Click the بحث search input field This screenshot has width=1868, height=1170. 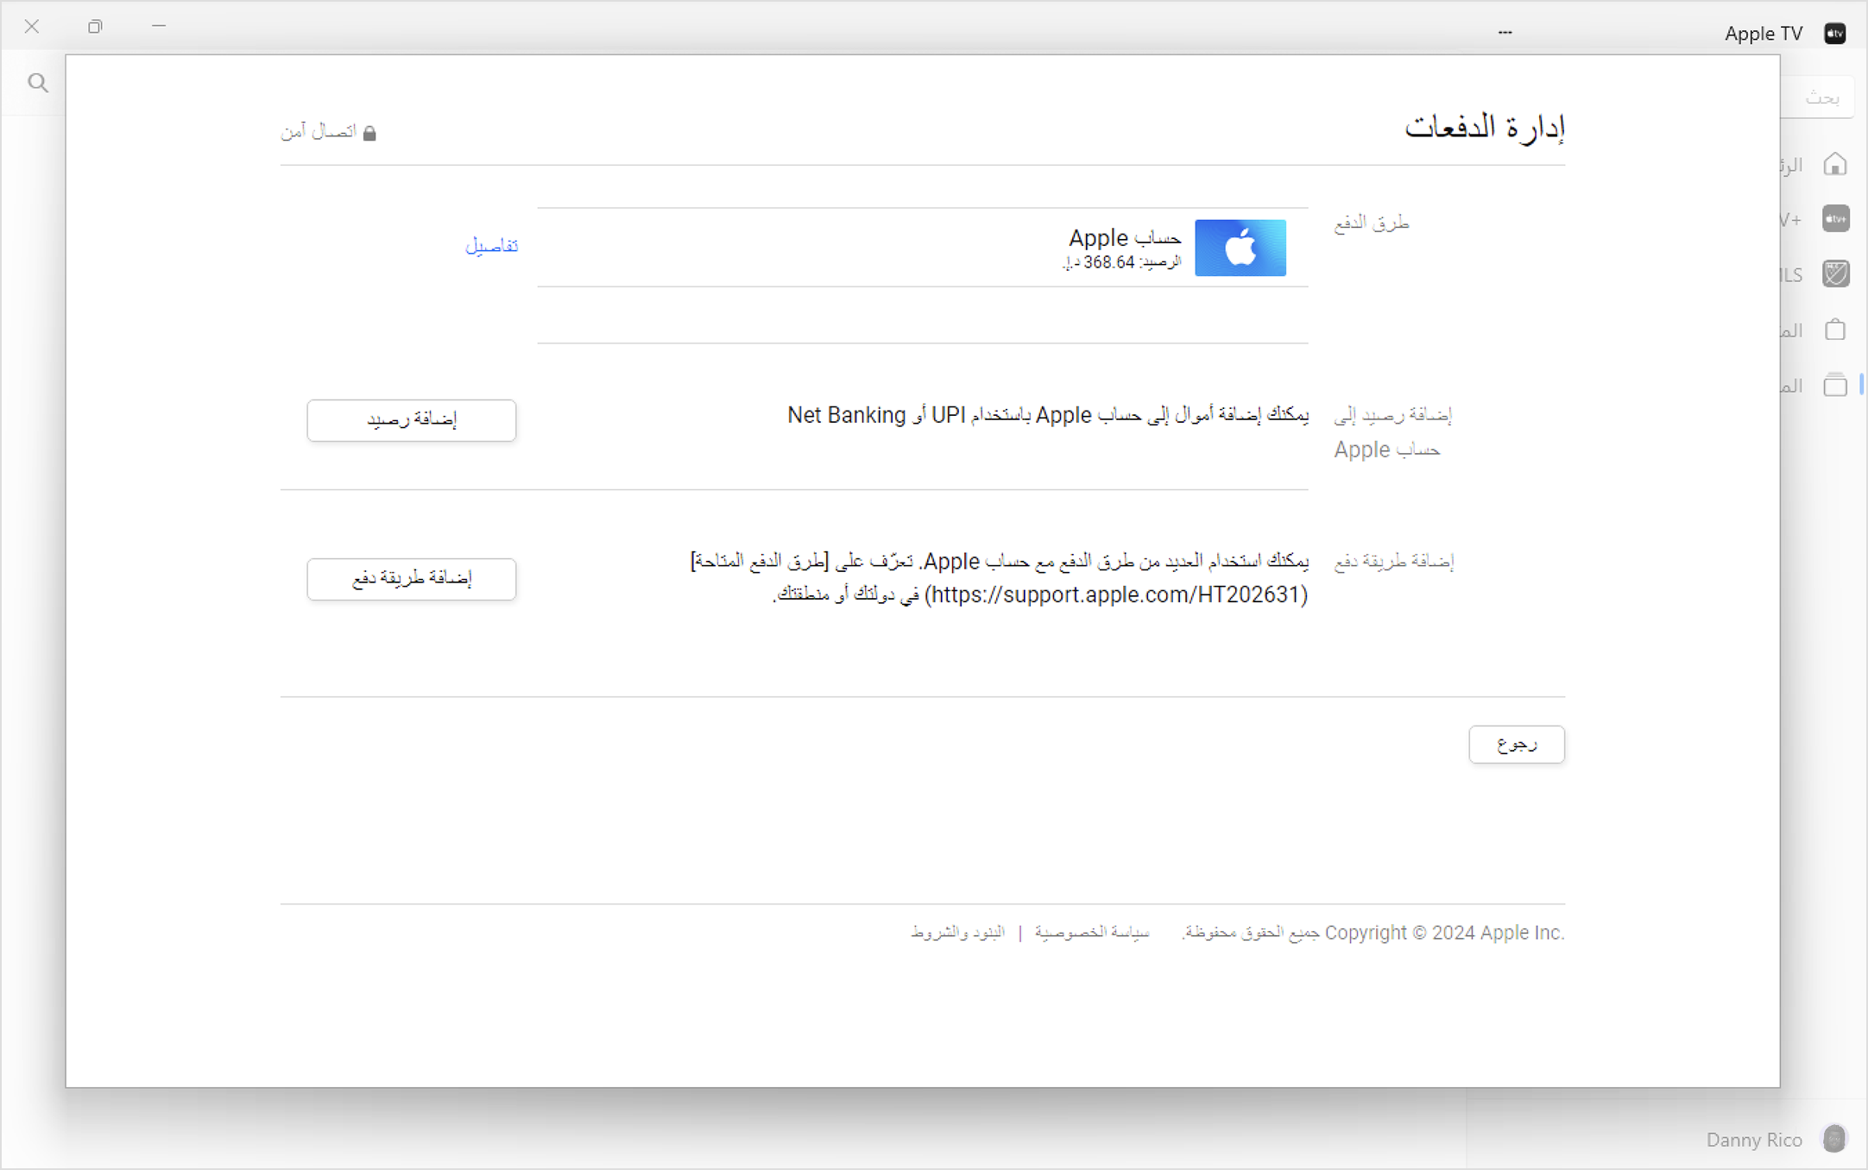1817,97
